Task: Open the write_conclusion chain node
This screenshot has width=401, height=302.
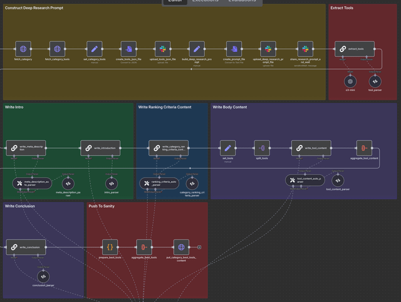Action: coord(26,247)
